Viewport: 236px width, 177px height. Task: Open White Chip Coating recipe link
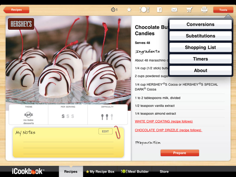tap(164, 121)
